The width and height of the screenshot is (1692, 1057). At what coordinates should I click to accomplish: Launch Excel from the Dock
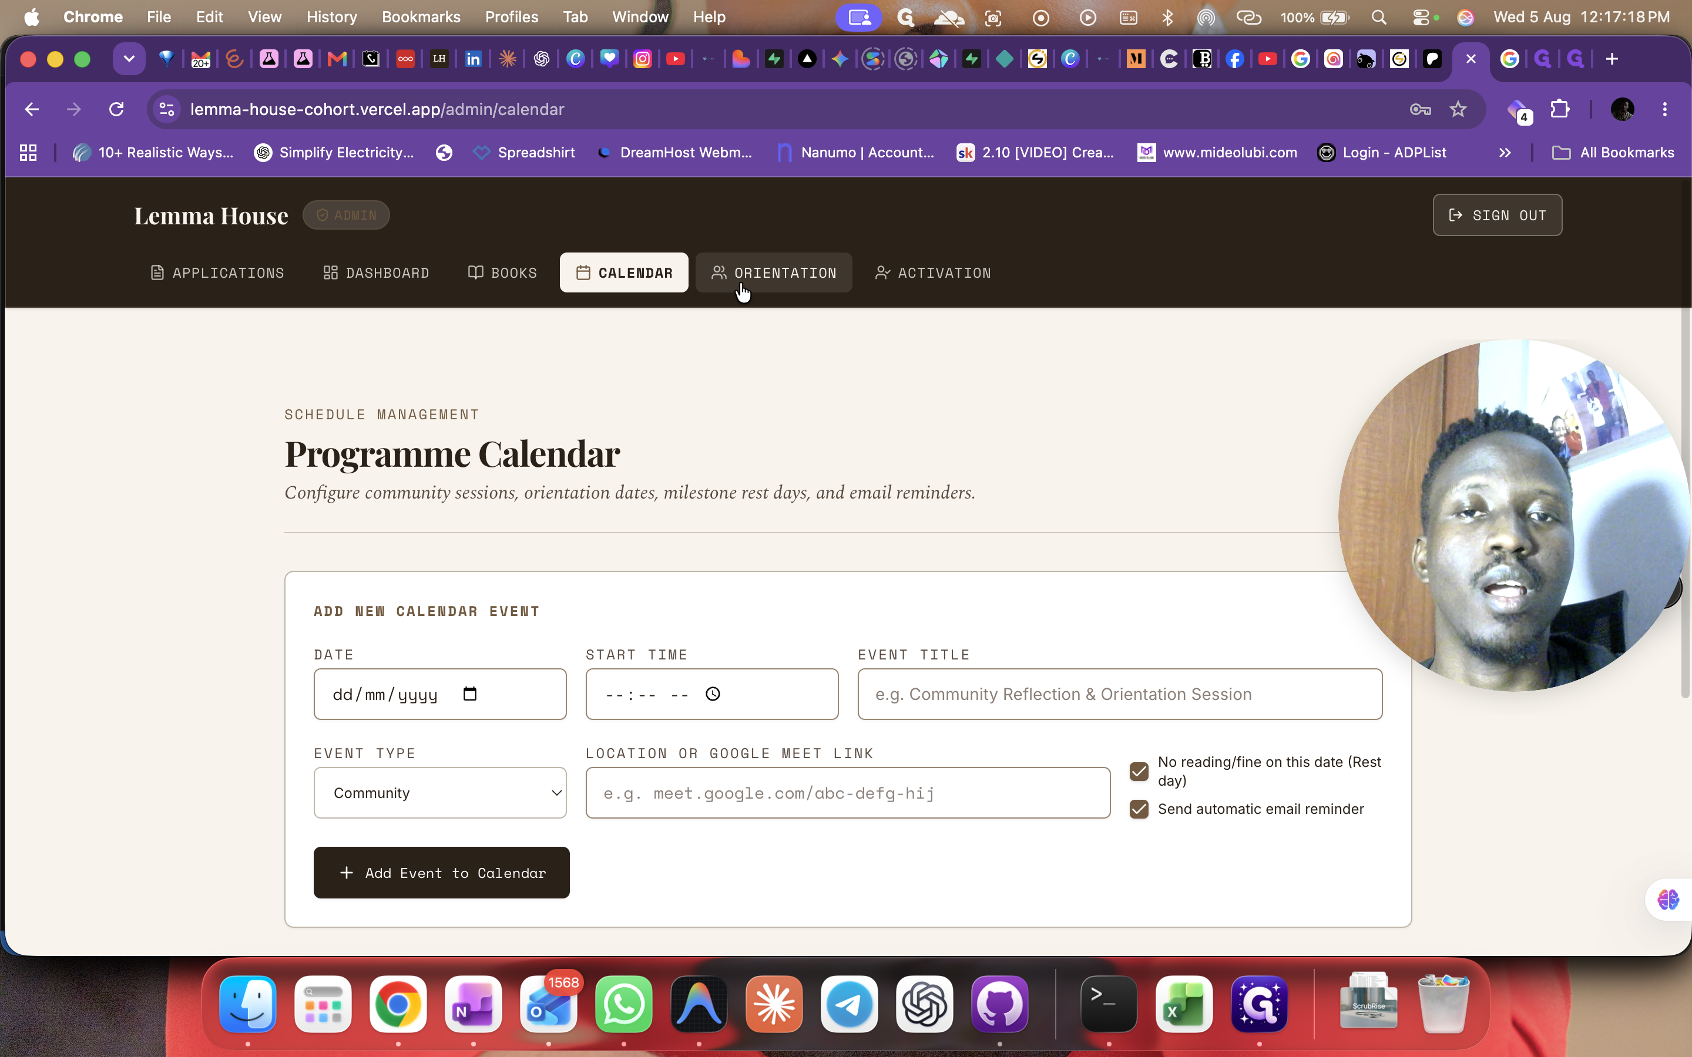1184,1005
